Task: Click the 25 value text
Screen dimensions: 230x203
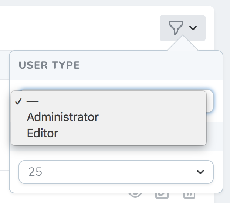Action: (35, 172)
